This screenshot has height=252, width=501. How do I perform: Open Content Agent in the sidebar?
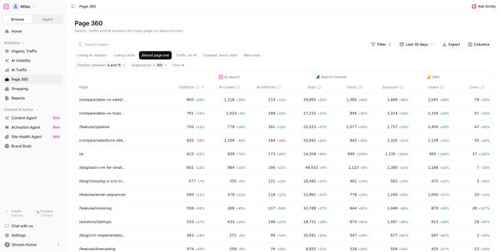pyautogui.click(x=33, y=118)
